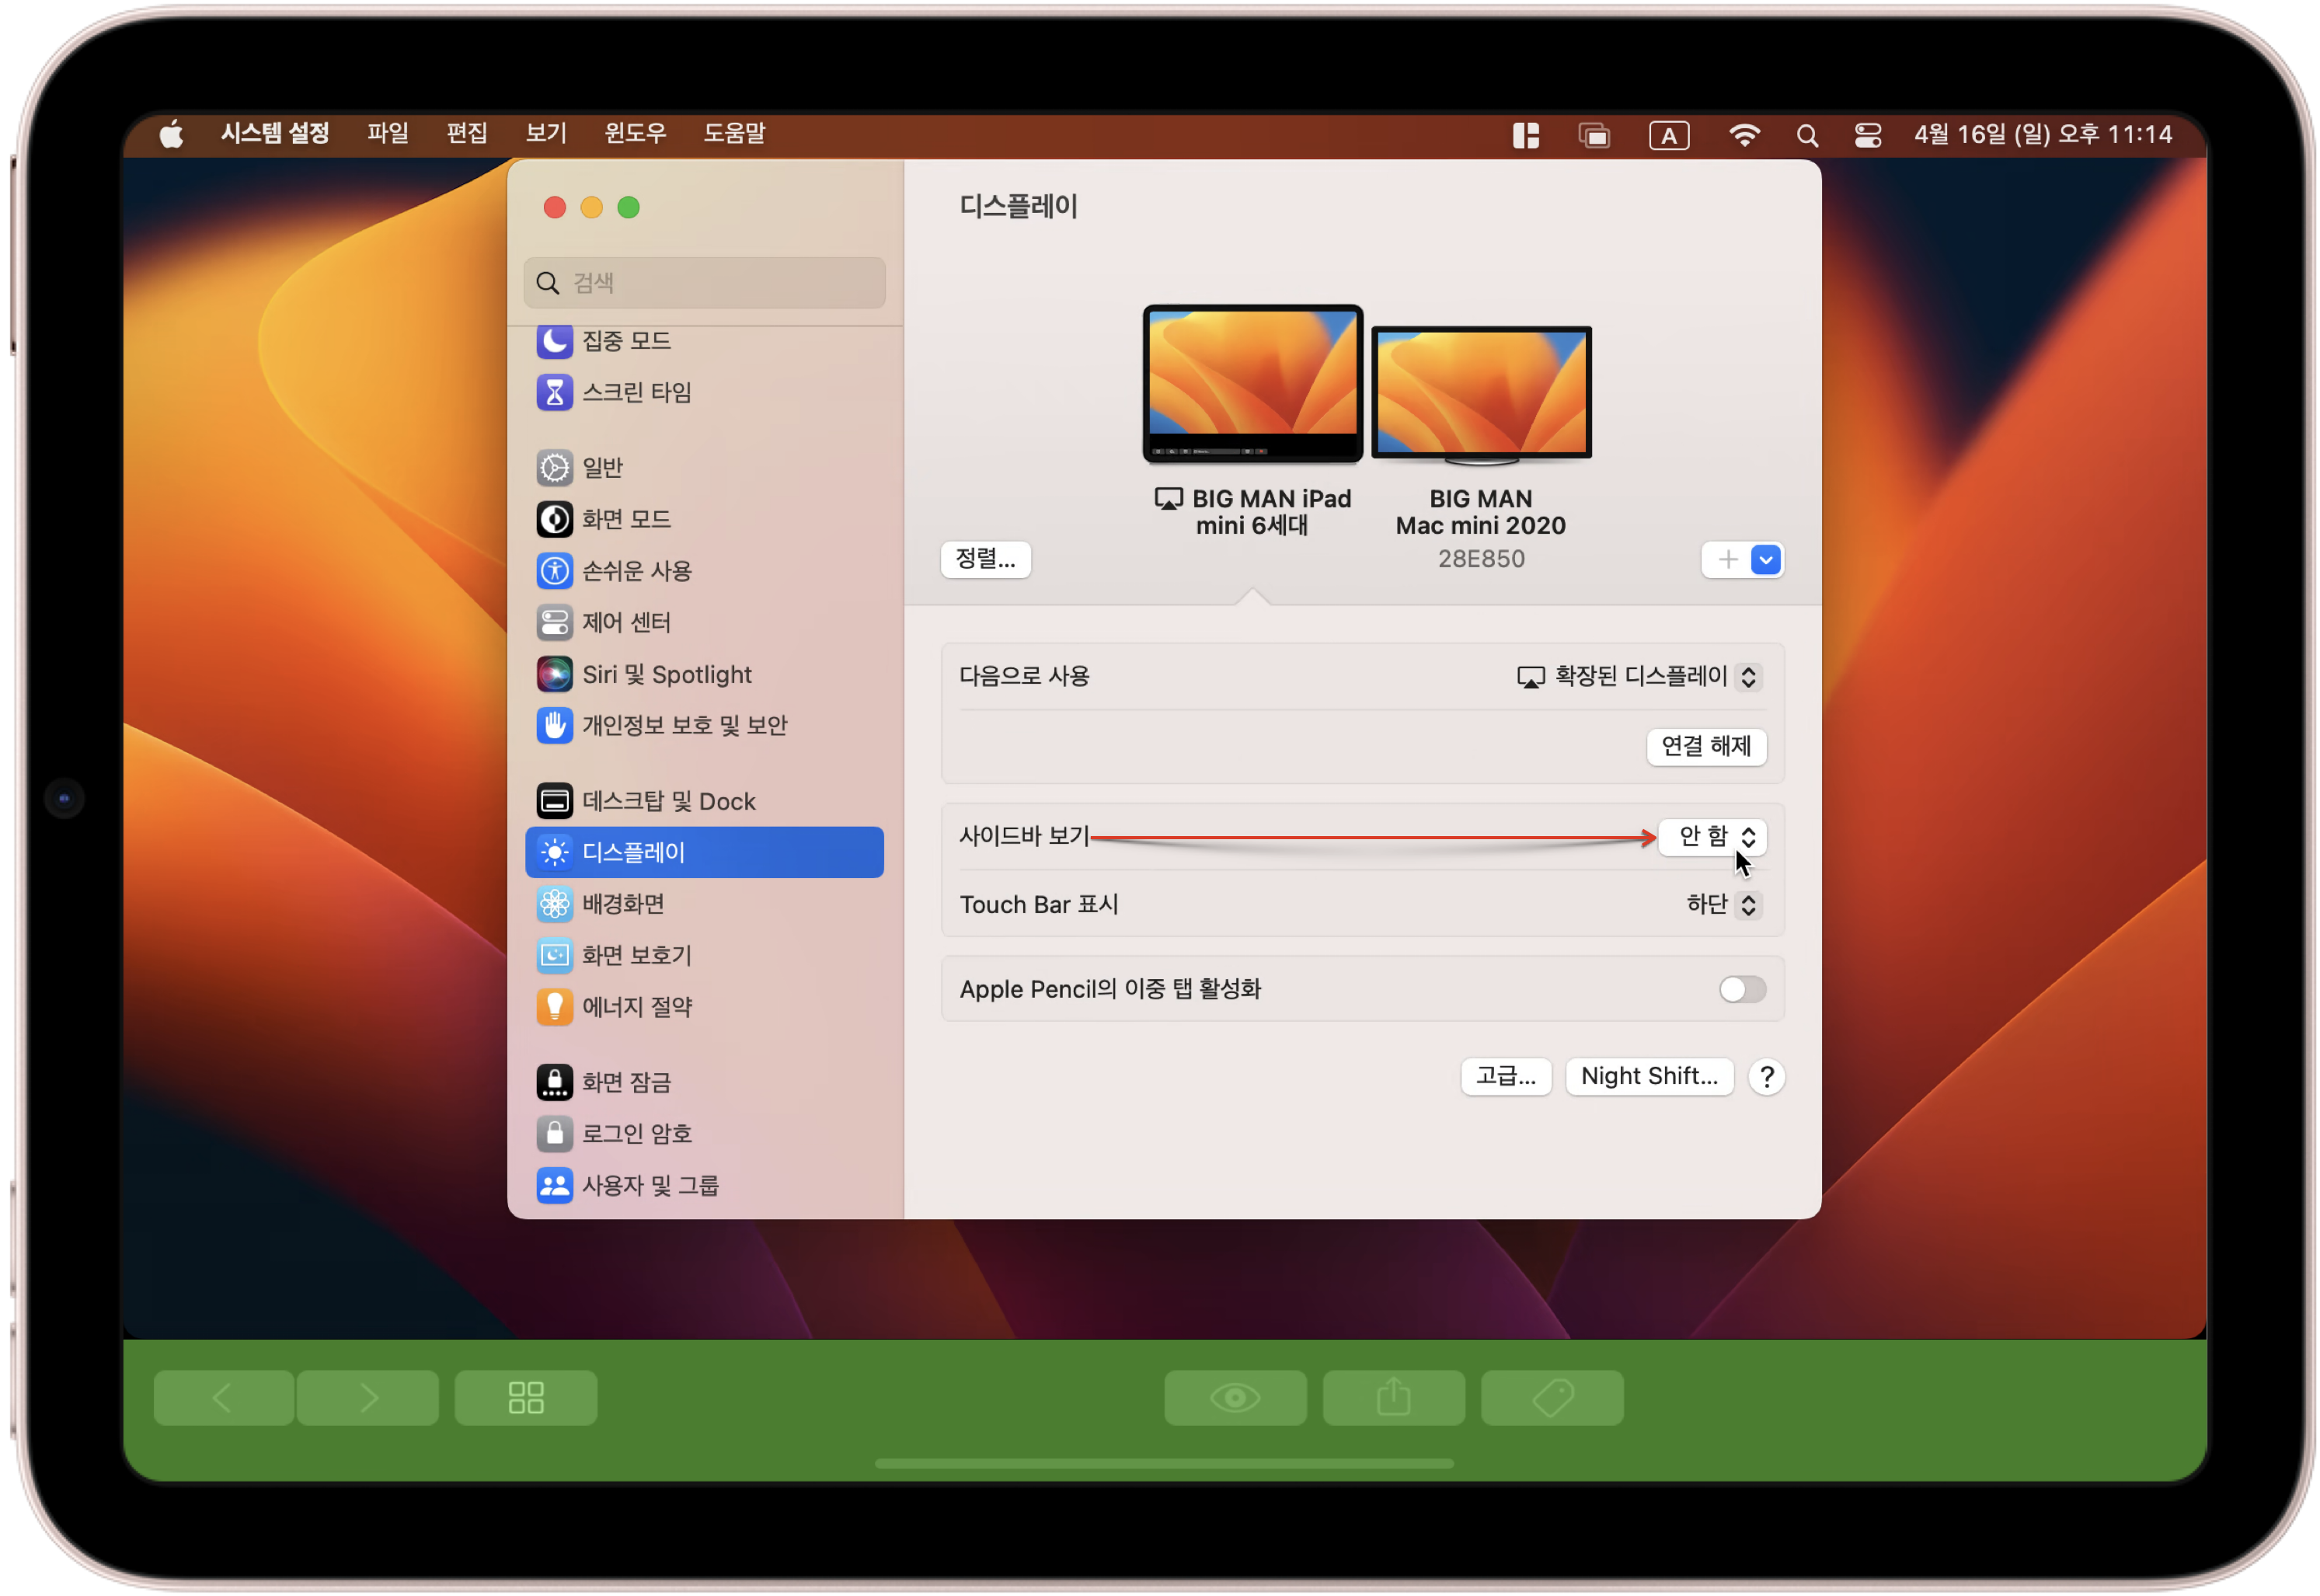
Task: Open Siri 및 Spotlight settings icon
Action: pos(554,674)
